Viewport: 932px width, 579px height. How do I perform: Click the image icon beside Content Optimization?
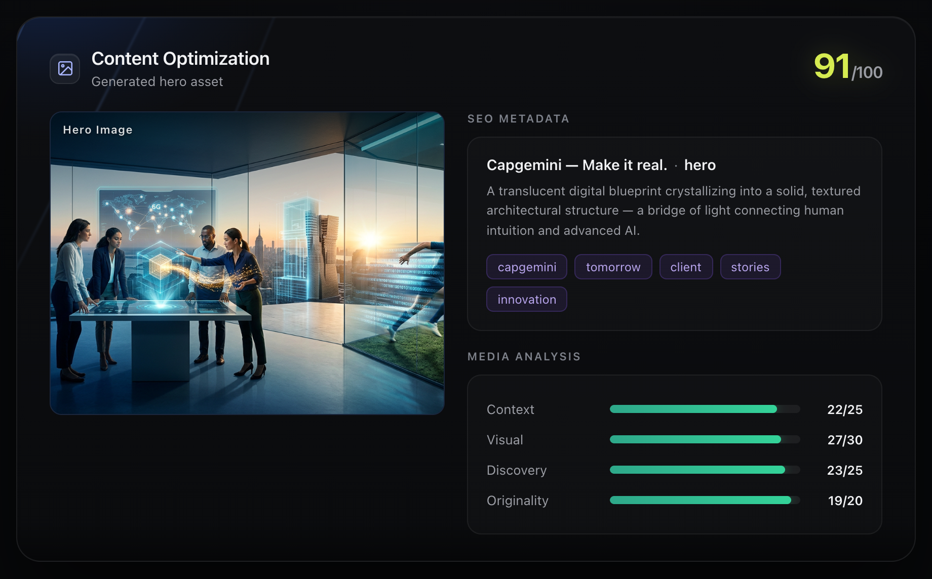click(x=65, y=68)
